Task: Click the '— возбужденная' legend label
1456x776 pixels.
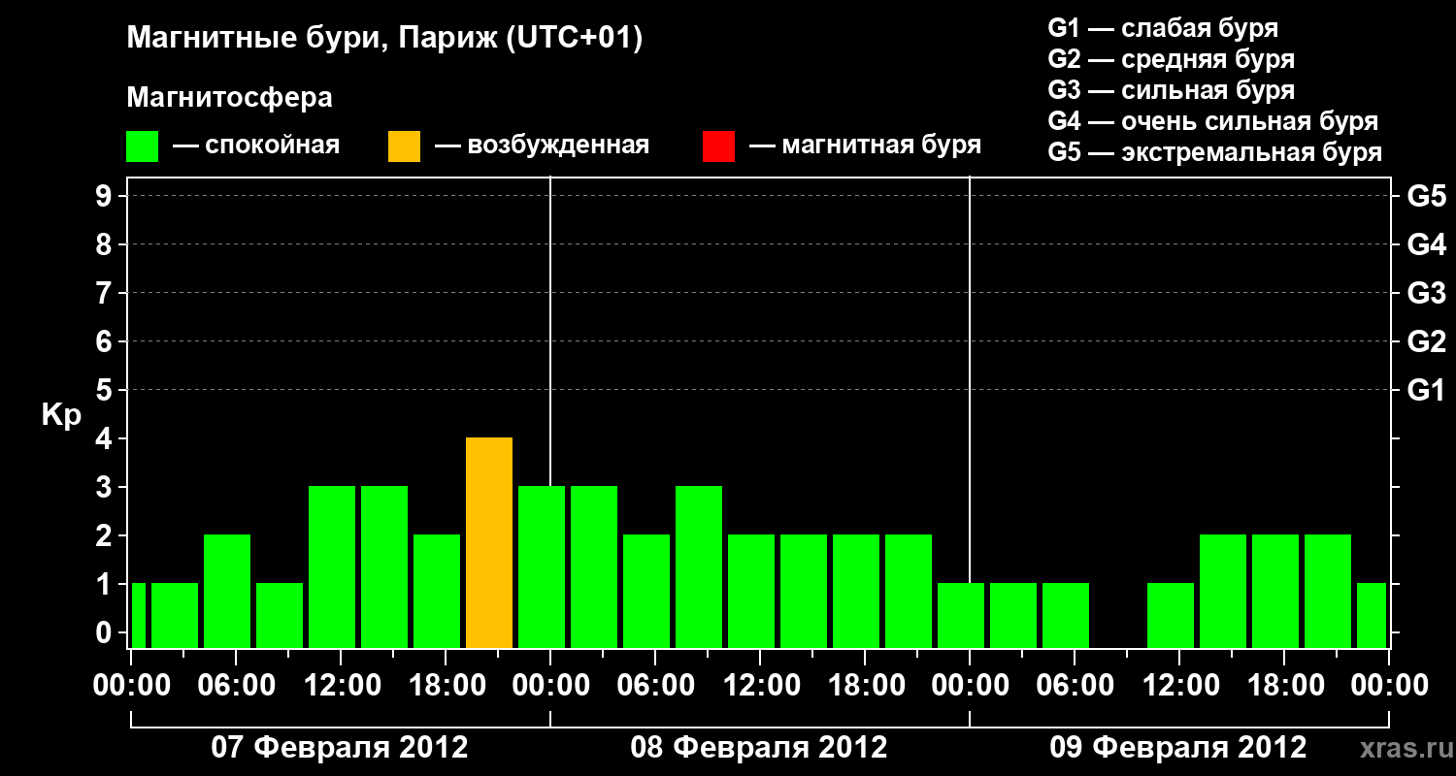Action: [x=542, y=146]
